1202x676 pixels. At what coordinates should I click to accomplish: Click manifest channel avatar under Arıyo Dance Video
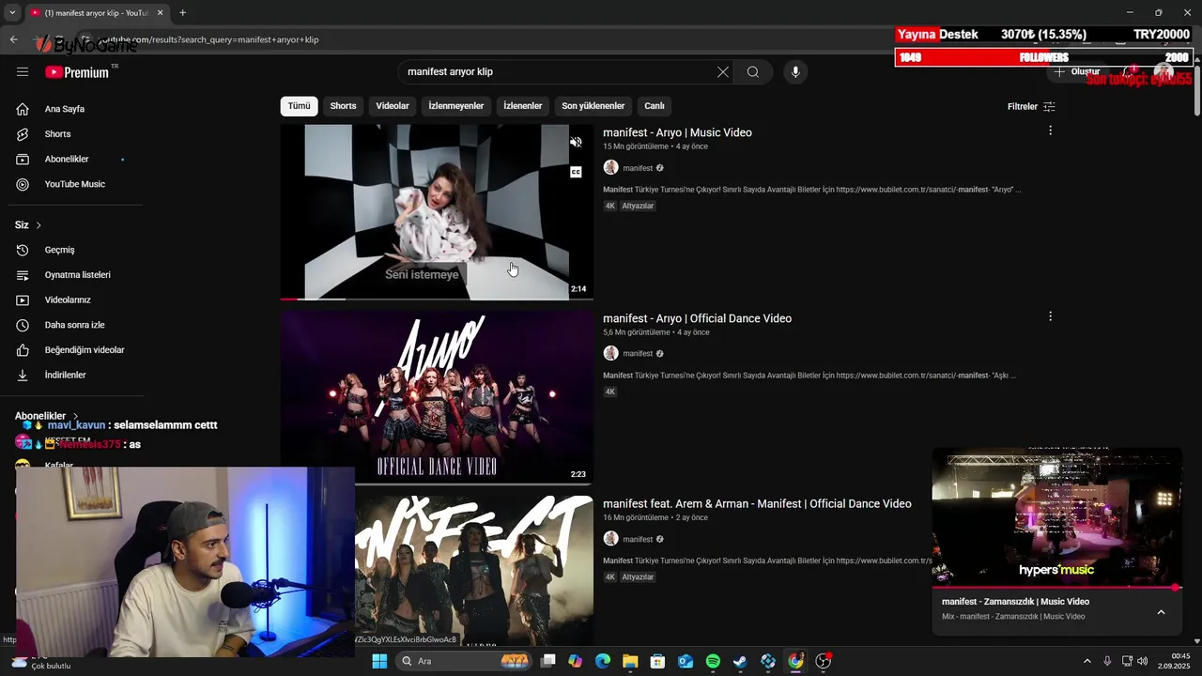tap(610, 353)
